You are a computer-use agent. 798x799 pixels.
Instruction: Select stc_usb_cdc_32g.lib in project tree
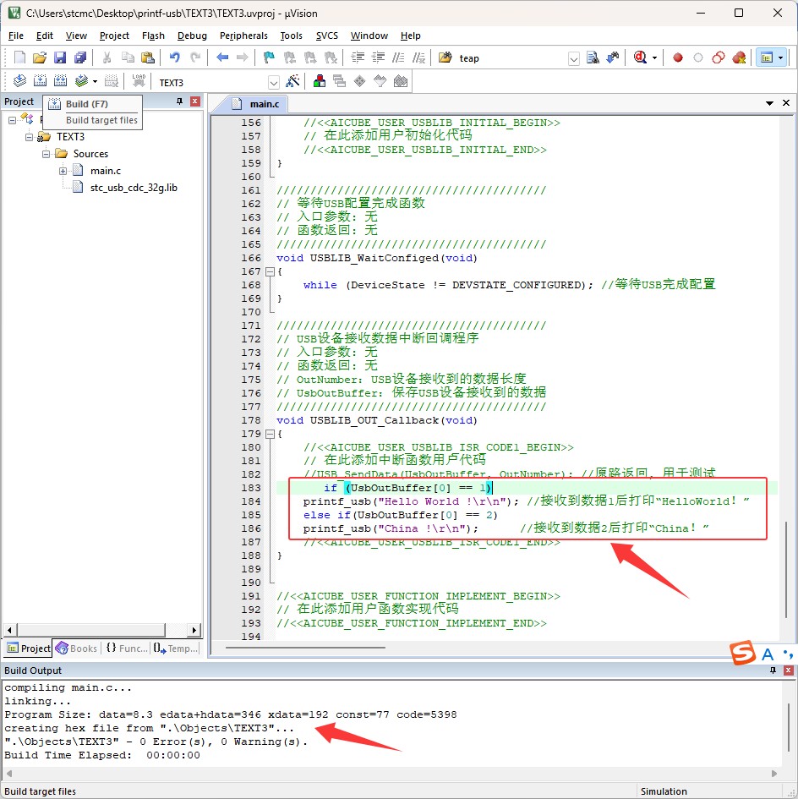134,188
